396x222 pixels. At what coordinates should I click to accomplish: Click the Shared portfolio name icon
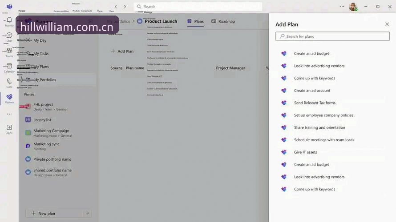(x=28, y=172)
